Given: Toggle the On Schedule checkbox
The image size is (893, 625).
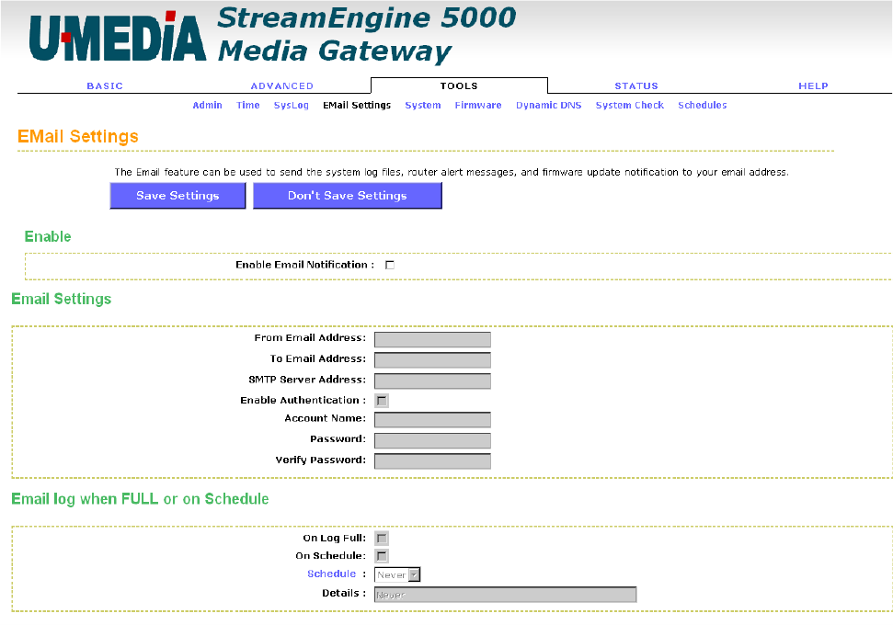Looking at the screenshot, I should [382, 556].
